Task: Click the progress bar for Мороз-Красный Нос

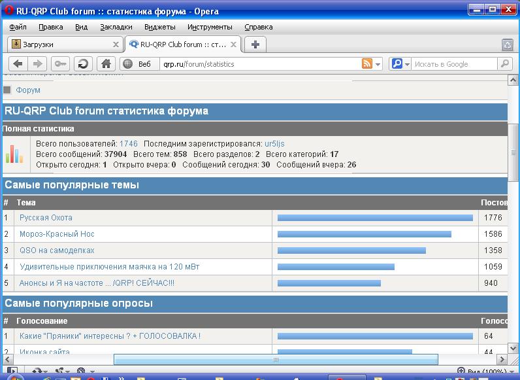Action: (365, 234)
